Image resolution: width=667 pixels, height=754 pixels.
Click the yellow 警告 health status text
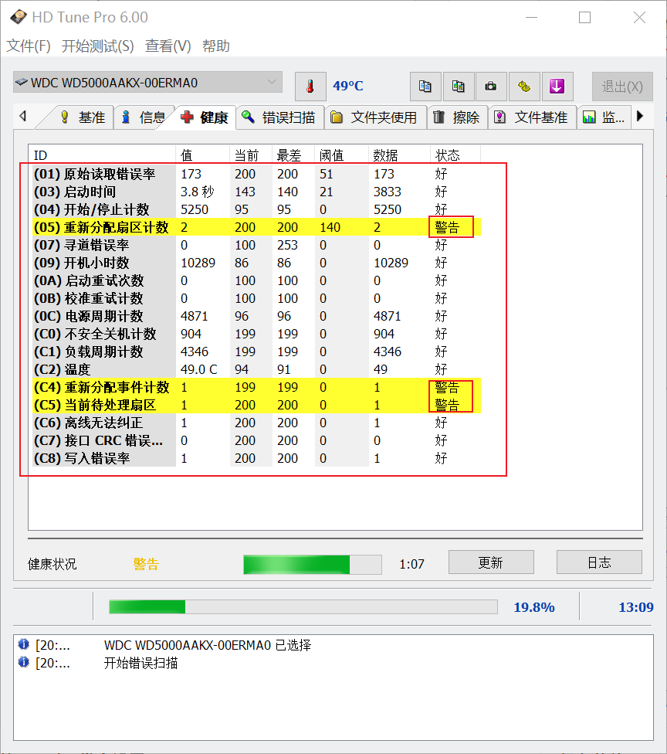click(146, 564)
